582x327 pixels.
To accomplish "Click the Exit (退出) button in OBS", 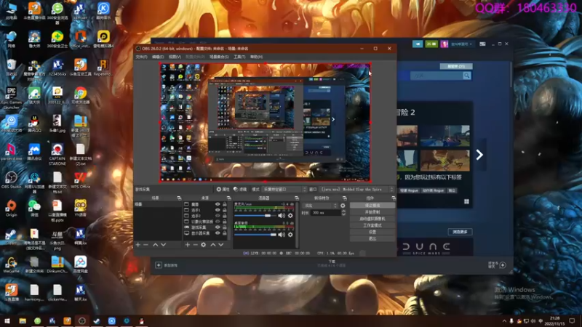I will (x=372, y=238).
